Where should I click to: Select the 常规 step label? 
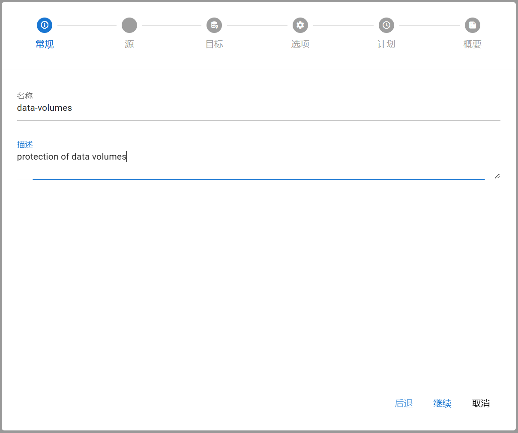coord(45,44)
